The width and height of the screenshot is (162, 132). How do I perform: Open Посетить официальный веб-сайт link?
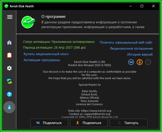126,42
